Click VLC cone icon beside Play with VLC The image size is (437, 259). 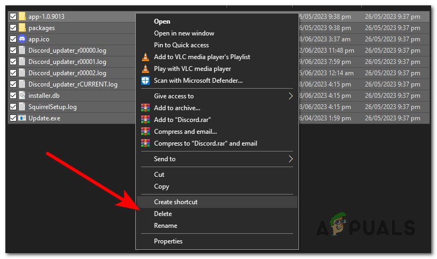click(x=145, y=69)
